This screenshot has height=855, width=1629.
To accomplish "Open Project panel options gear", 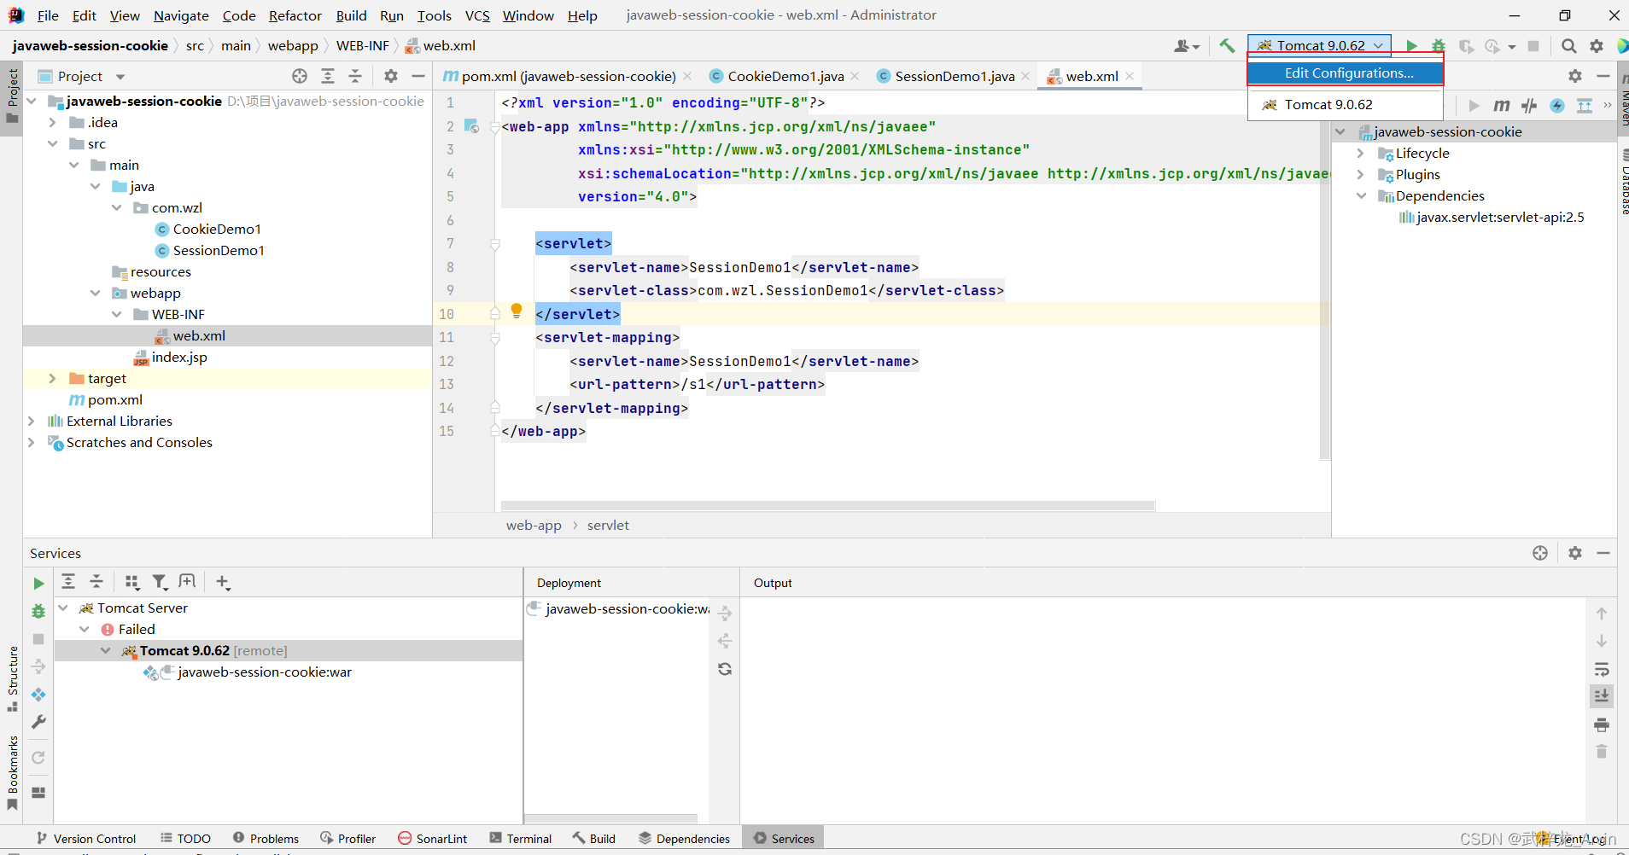I will [x=391, y=76].
